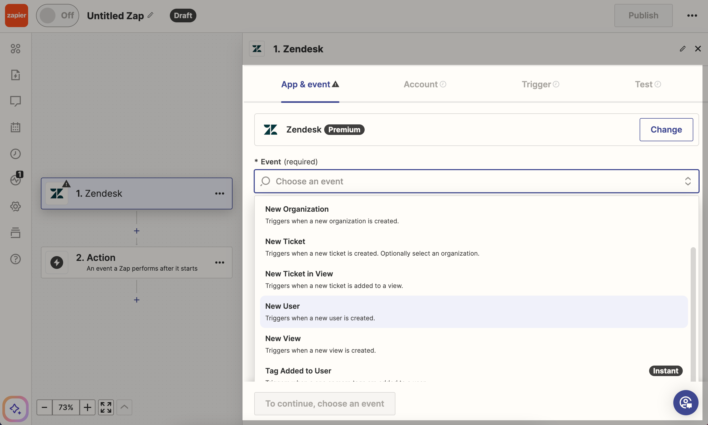The width and height of the screenshot is (708, 425).
Task: Click the Publish button
Action: coord(643,16)
